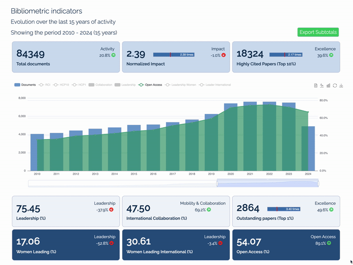The width and height of the screenshot is (353, 265).
Task: Enable the RCI series in legend
Action: (44, 85)
